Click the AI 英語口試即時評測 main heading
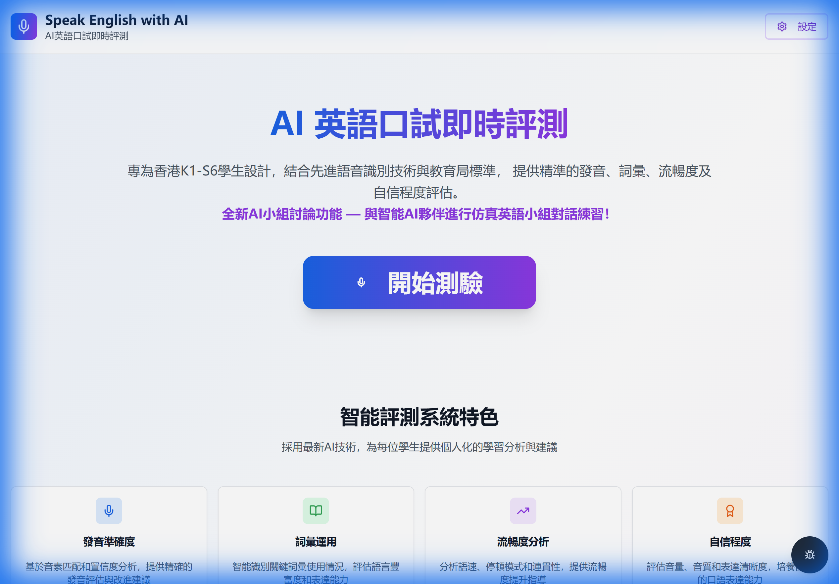This screenshot has width=839, height=584. pos(420,126)
